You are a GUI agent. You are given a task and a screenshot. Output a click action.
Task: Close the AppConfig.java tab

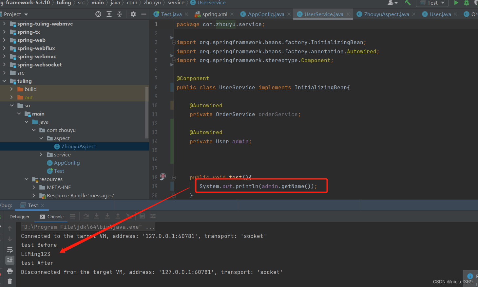tap(289, 14)
